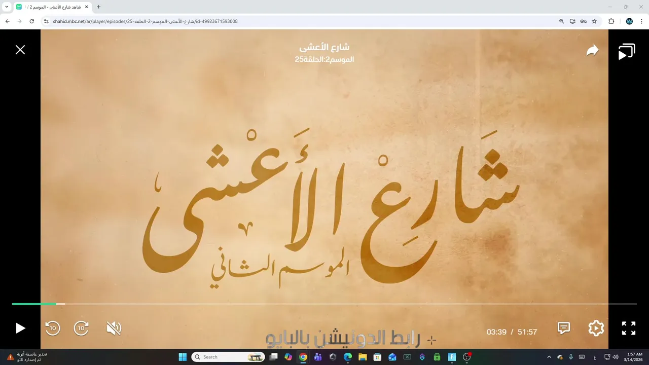Open Microsoft Edge from taskbar
Screen dimensions: 649x365
(348, 357)
